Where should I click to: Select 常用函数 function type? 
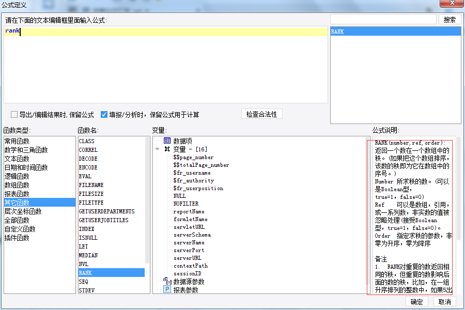(x=39, y=141)
